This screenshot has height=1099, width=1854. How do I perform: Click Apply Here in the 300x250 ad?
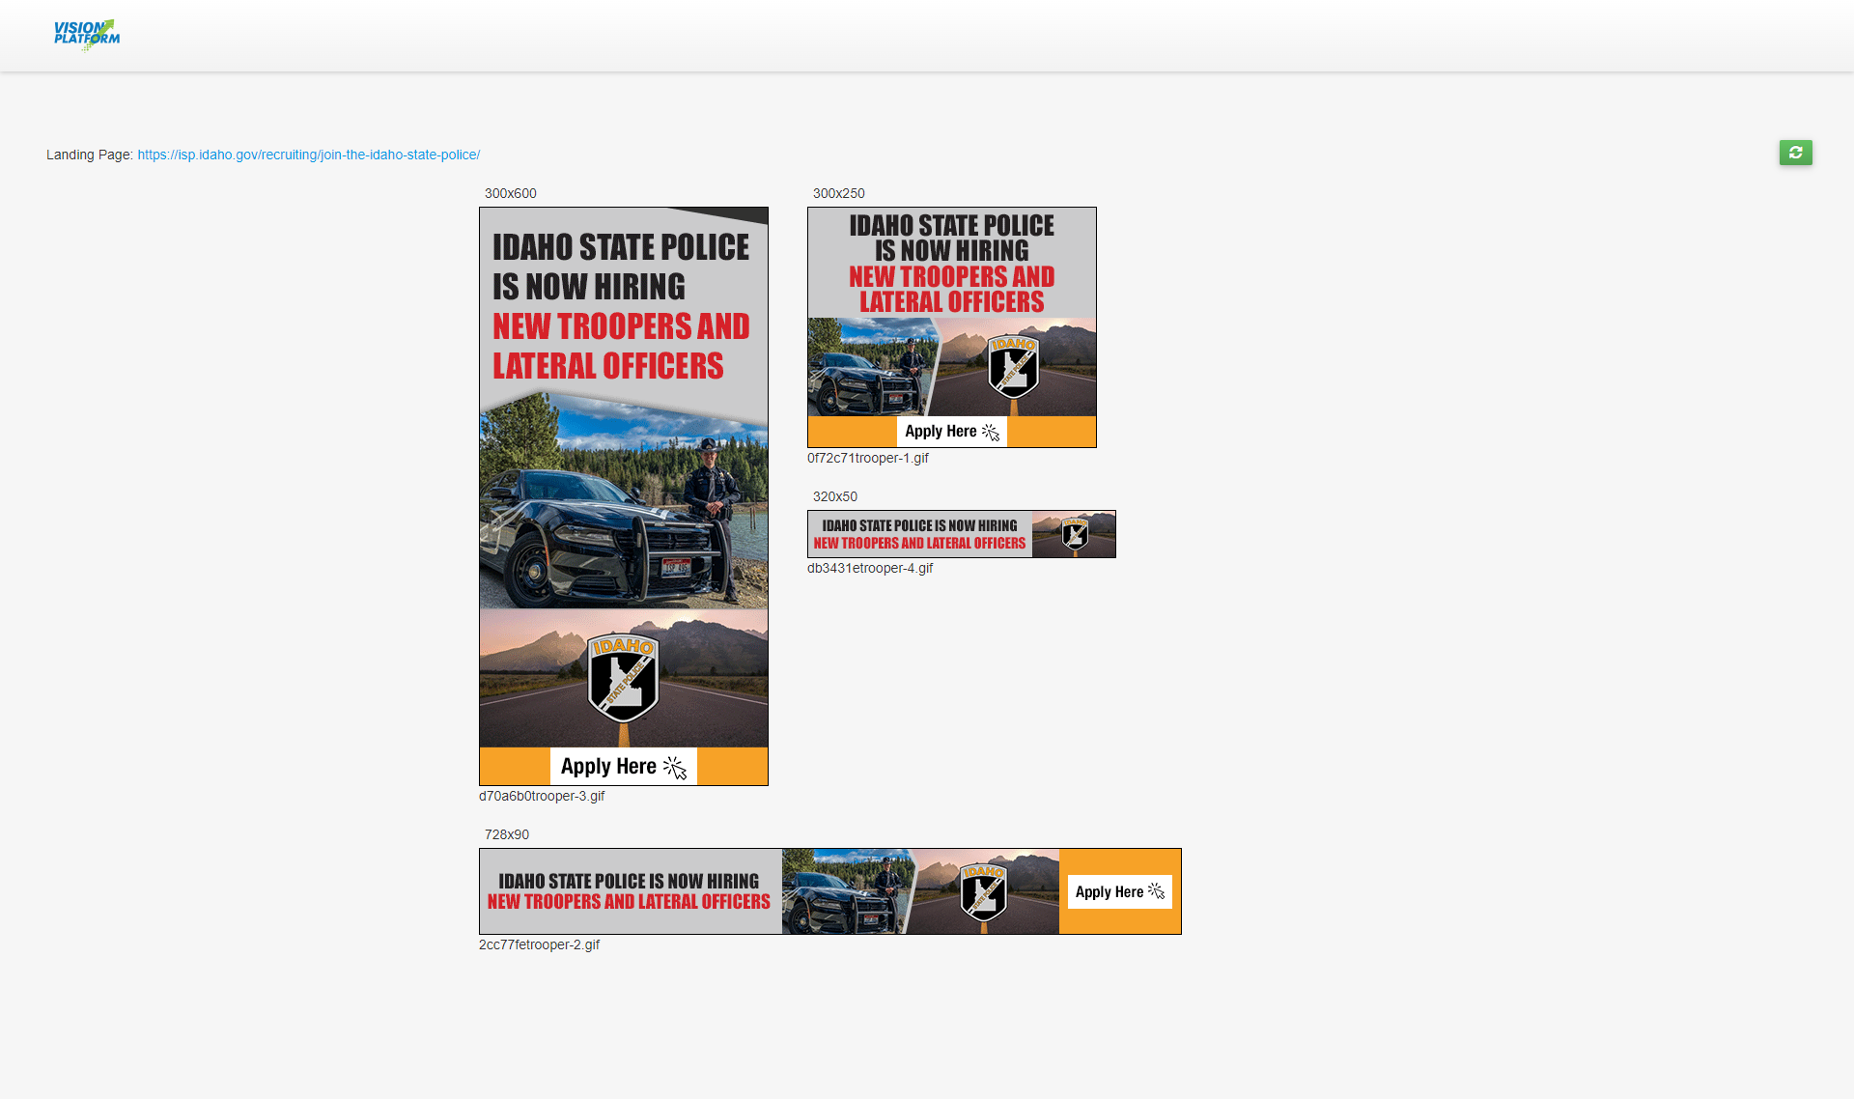pos(951,432)
